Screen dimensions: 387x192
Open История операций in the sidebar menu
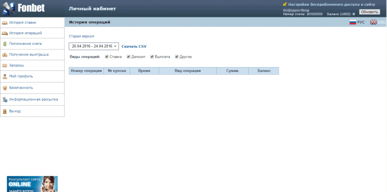click(32, 33)
